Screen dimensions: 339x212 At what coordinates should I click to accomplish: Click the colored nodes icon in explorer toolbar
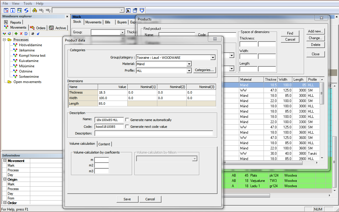(4, 34)
